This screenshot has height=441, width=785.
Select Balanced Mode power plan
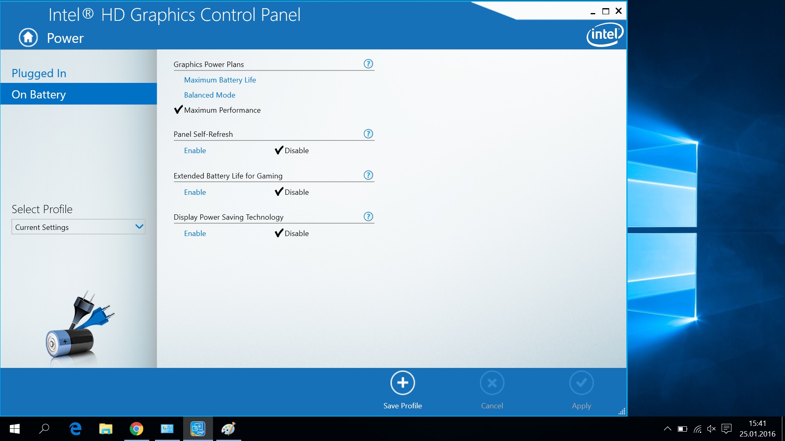(x=210, y=95)
